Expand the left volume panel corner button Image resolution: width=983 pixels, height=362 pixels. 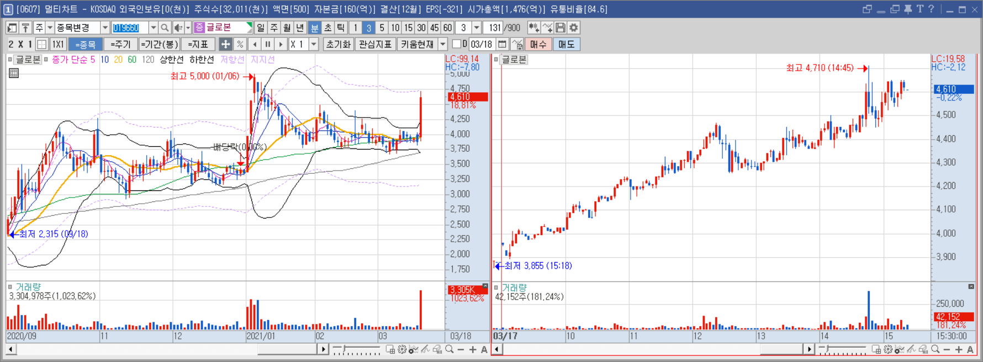[485, 286]
